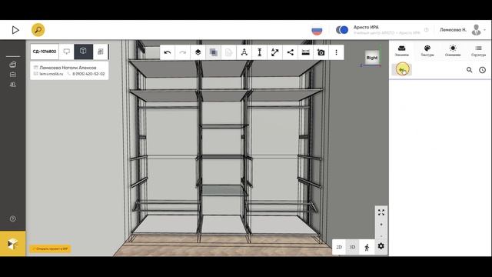Open the Elements sofa tab in the right panel

pyautogui.click(x=401, y=51)
